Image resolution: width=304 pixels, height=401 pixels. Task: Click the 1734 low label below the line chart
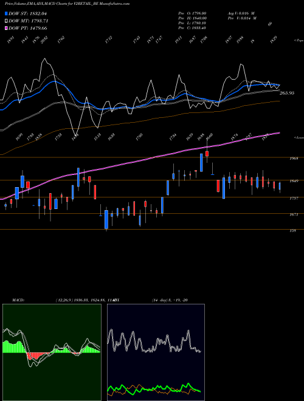[173, 137]
